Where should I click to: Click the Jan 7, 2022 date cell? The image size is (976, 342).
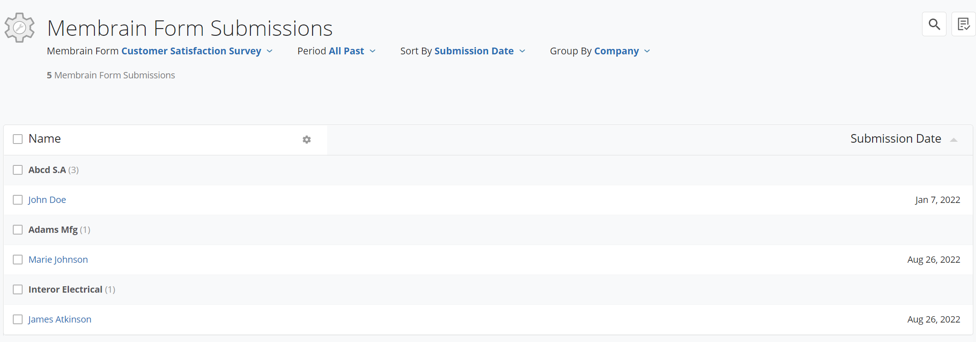(x=937, y=200)
